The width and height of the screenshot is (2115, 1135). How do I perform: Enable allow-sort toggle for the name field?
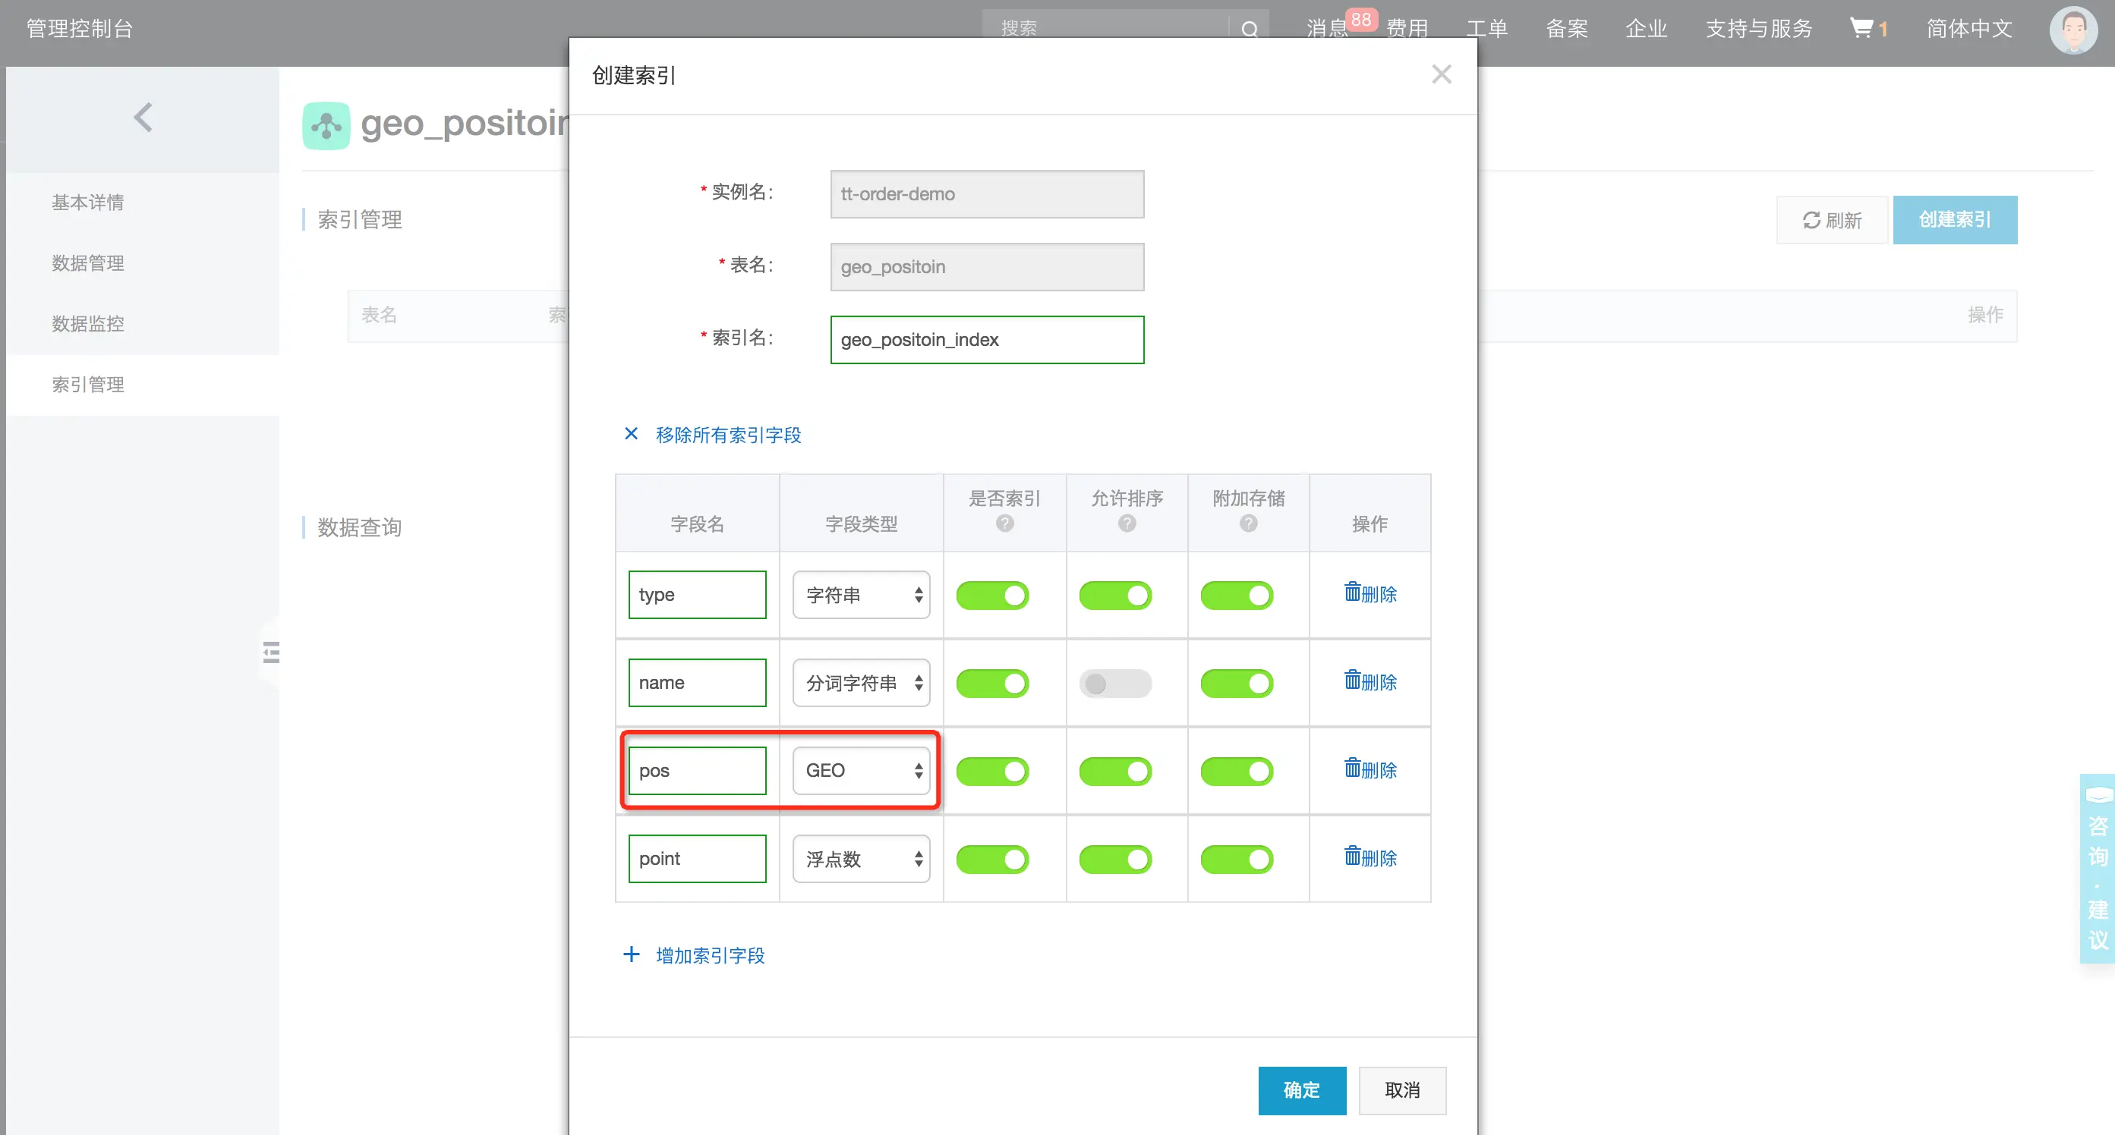pos(1115,683)
